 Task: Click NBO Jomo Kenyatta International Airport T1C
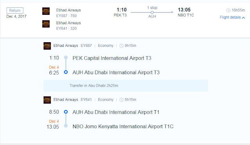pos(123,127)
